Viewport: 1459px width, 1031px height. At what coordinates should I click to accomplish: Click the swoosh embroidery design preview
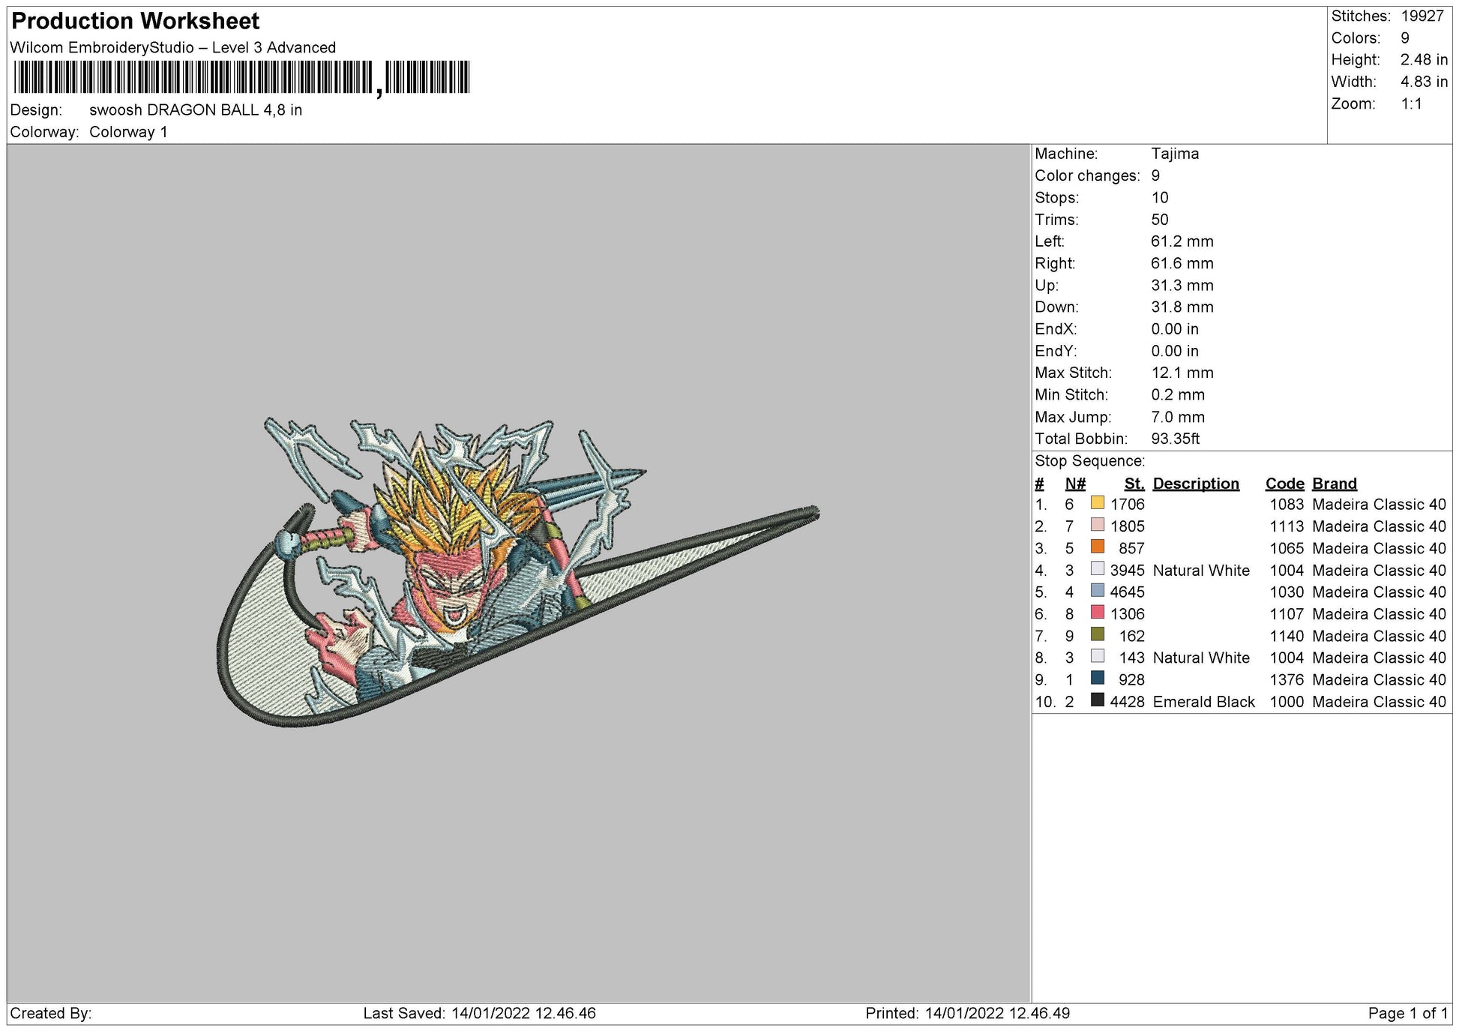(x=517, y=574)
